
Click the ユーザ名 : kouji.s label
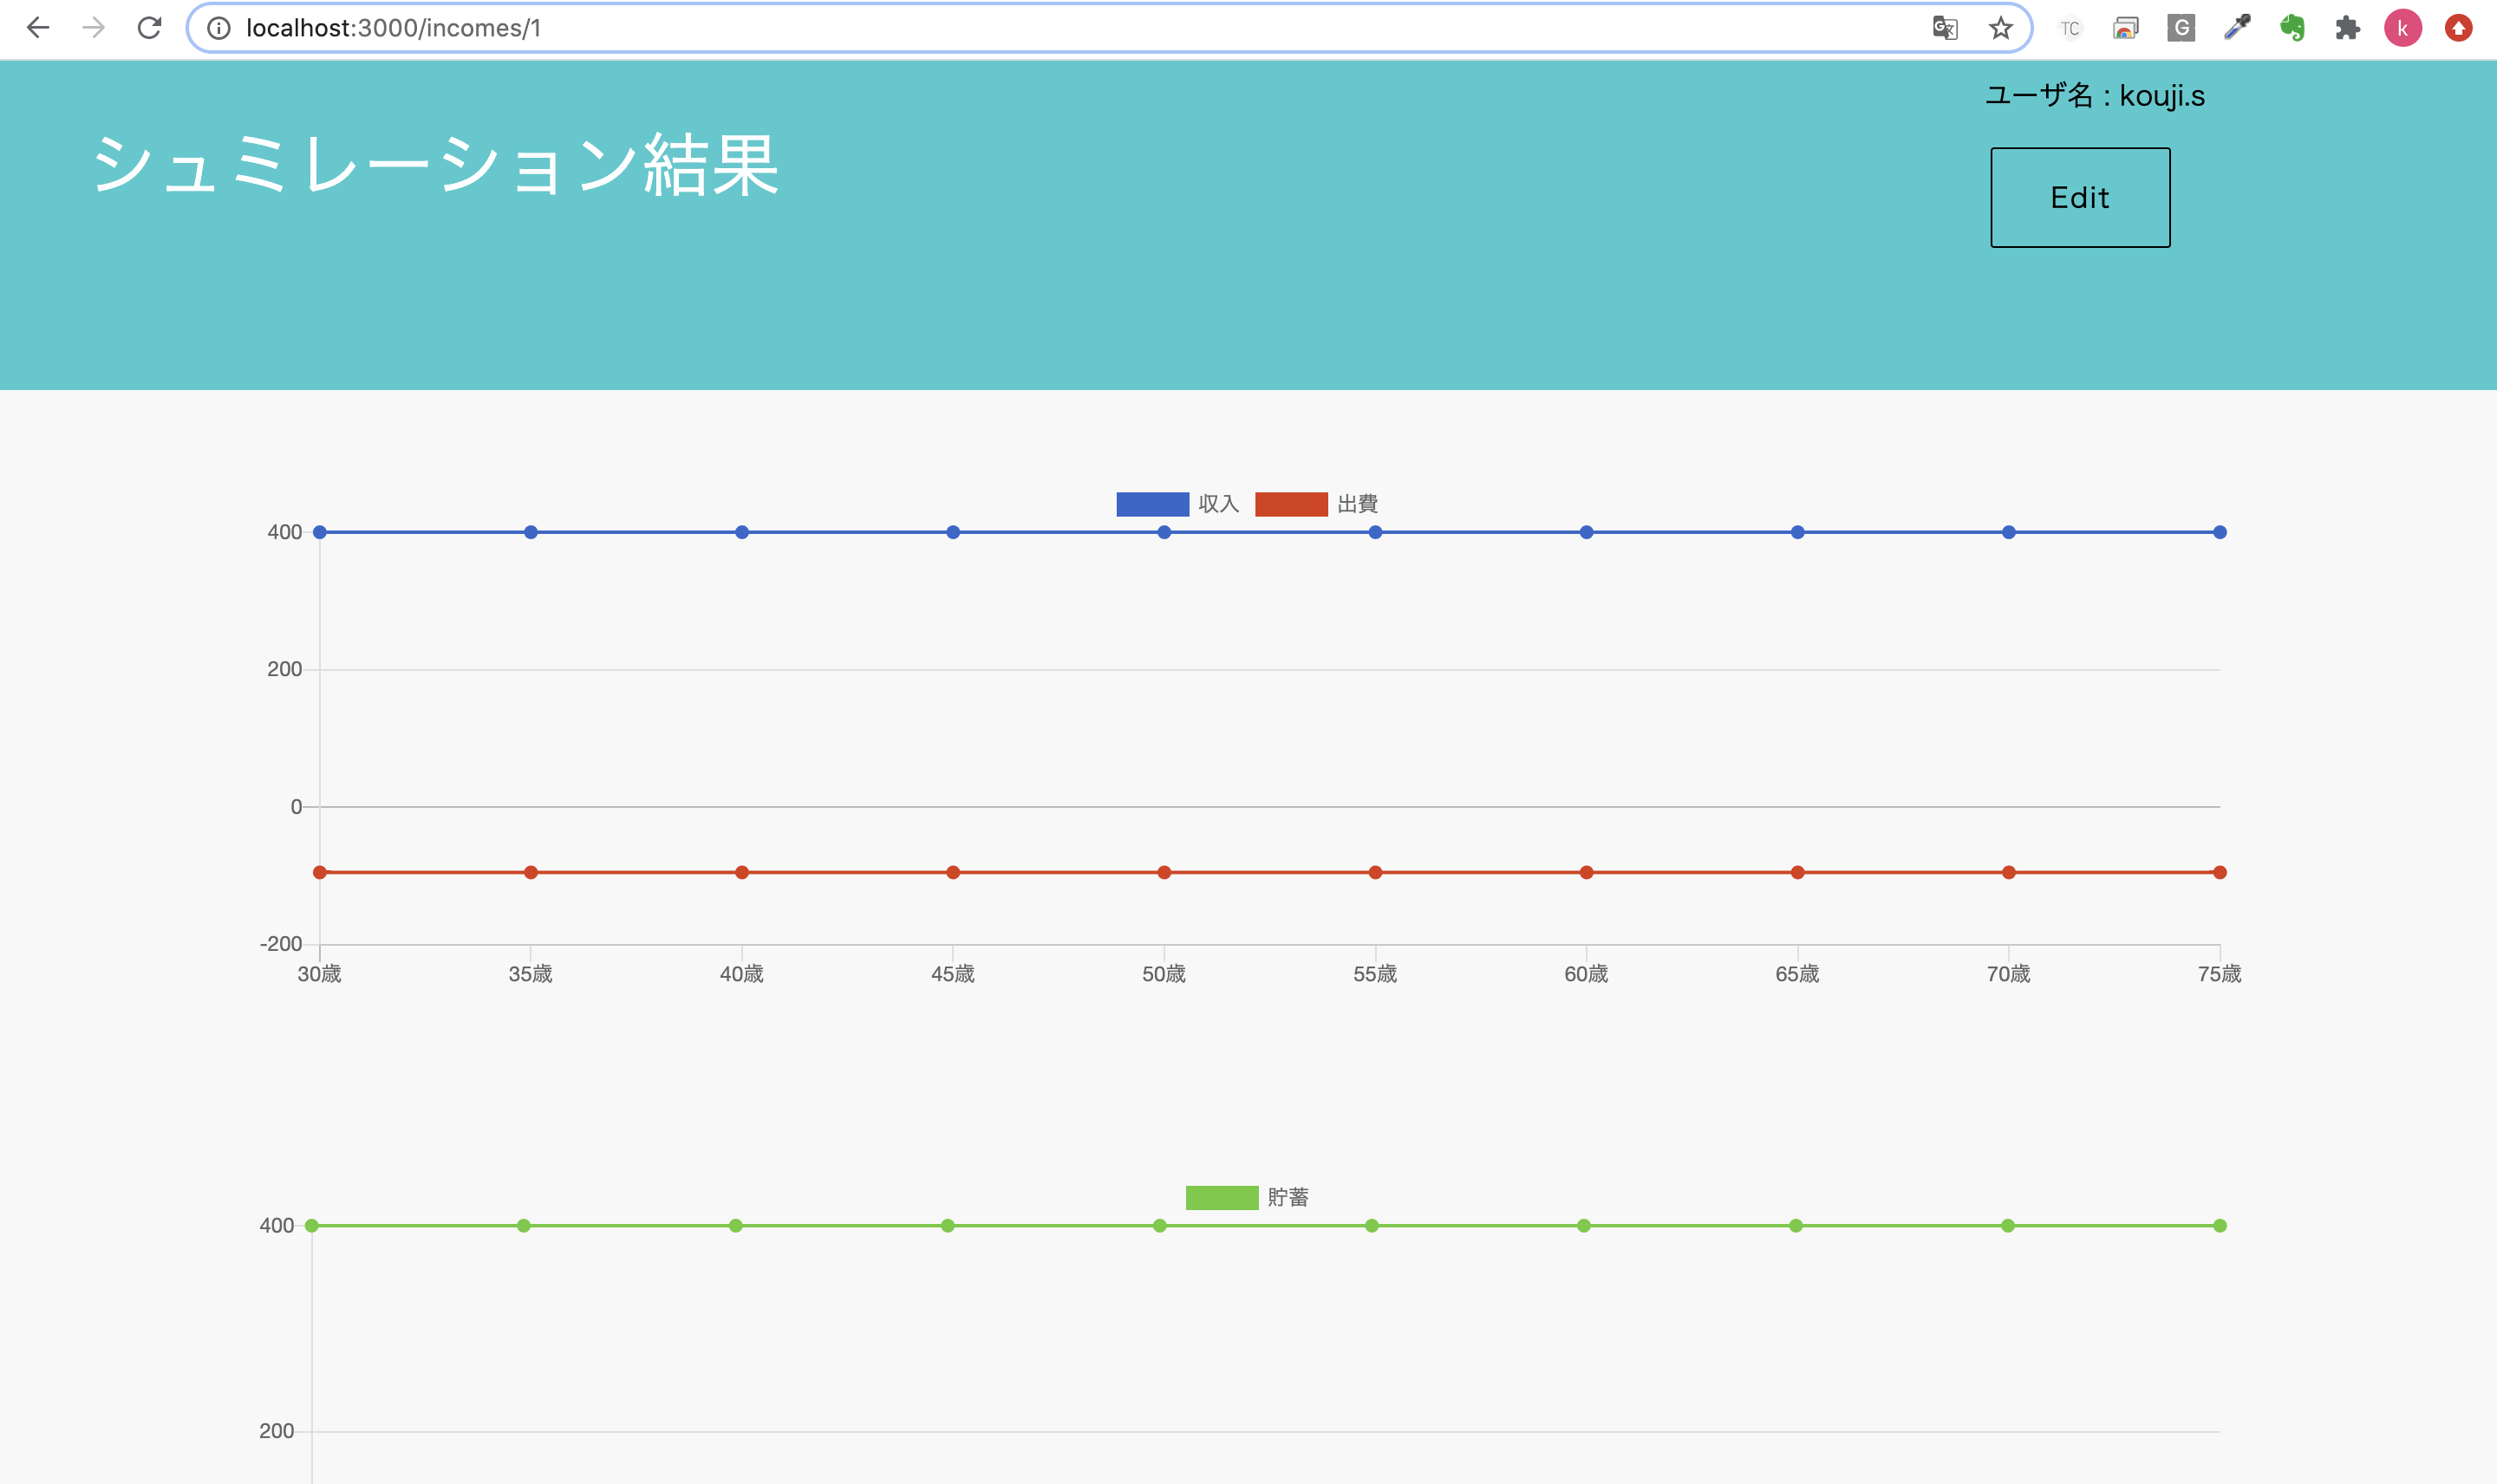pos(2095,96)
